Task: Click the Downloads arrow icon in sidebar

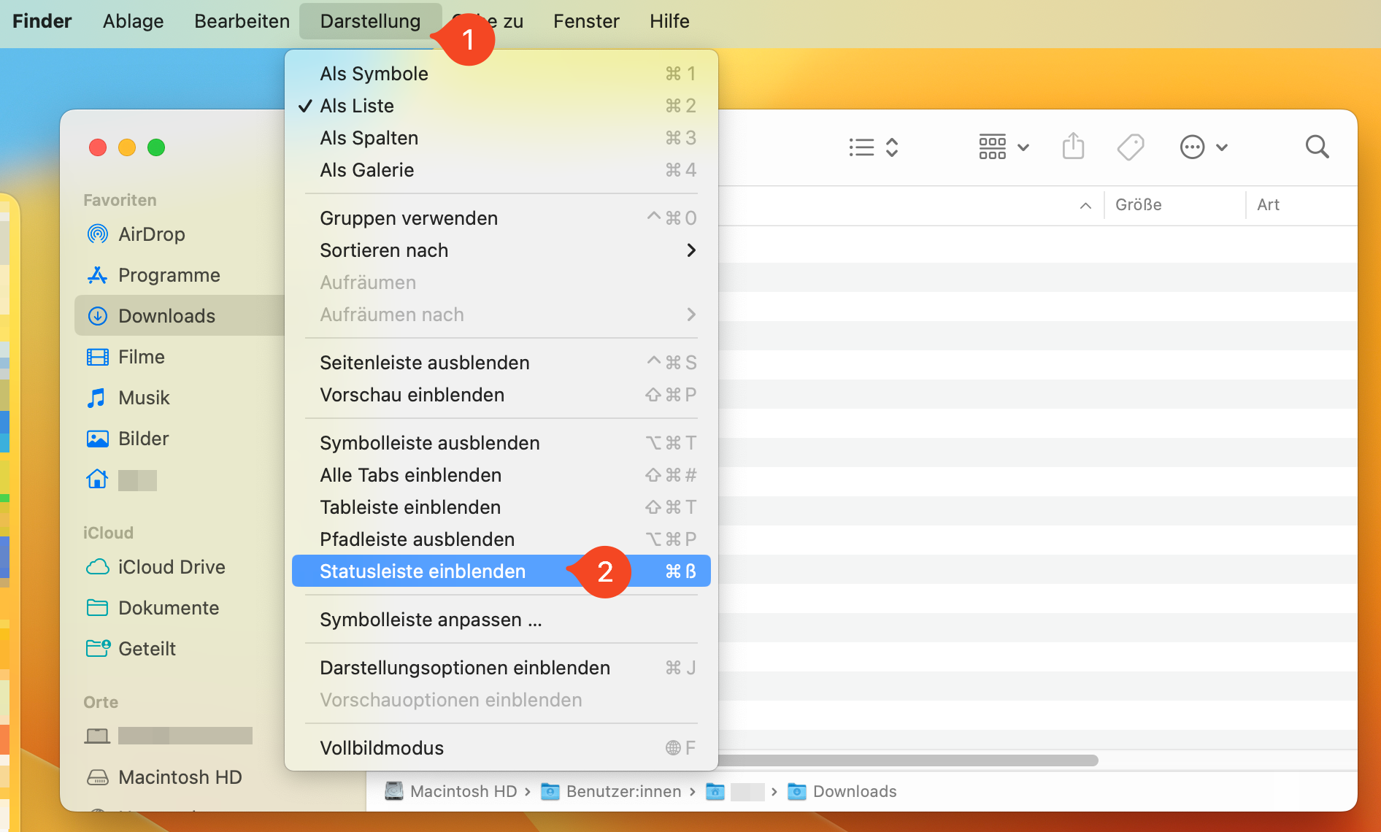Action: coord(97,316)
